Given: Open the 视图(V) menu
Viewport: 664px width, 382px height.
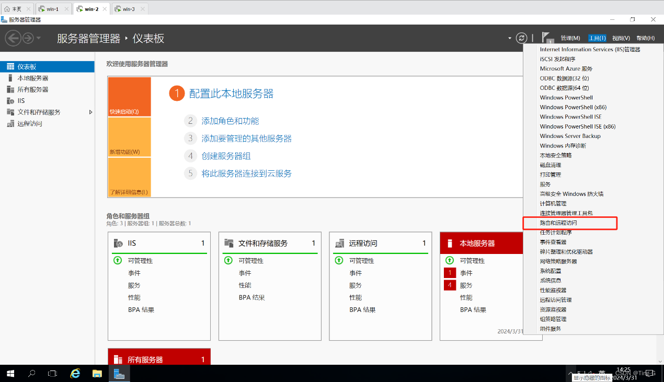Looking at the screenshot, I should tap(621, 38).
